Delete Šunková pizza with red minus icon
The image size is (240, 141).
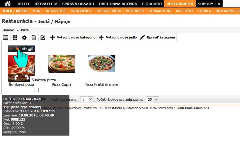click(x=11, y=49)
